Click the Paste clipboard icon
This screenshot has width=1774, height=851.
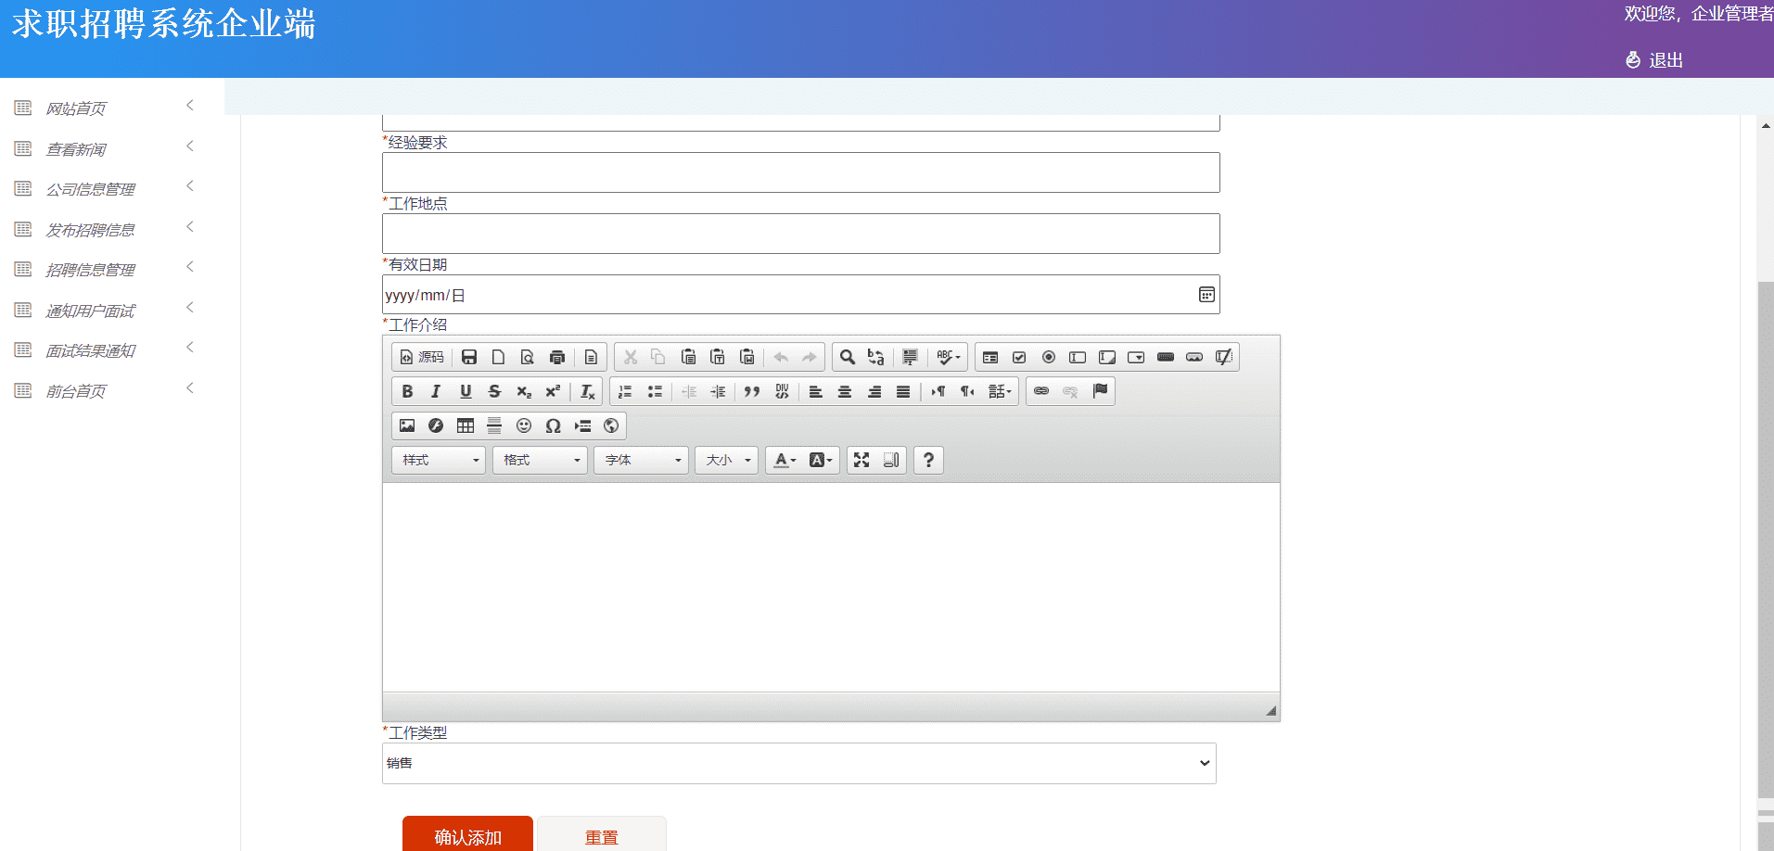click(x=688, y=357)
